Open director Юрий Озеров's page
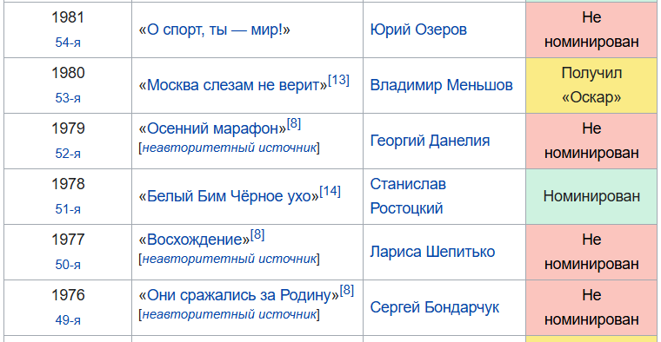Screen dimensions: 661x342 418,30
